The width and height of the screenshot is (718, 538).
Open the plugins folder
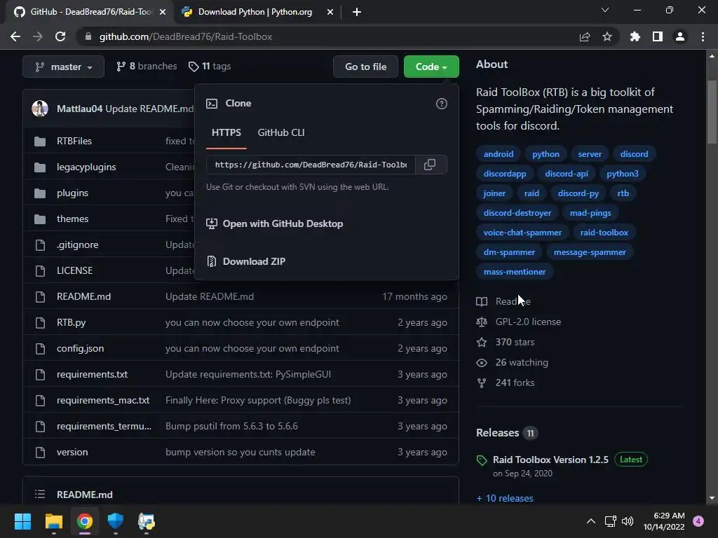point(72,193)
